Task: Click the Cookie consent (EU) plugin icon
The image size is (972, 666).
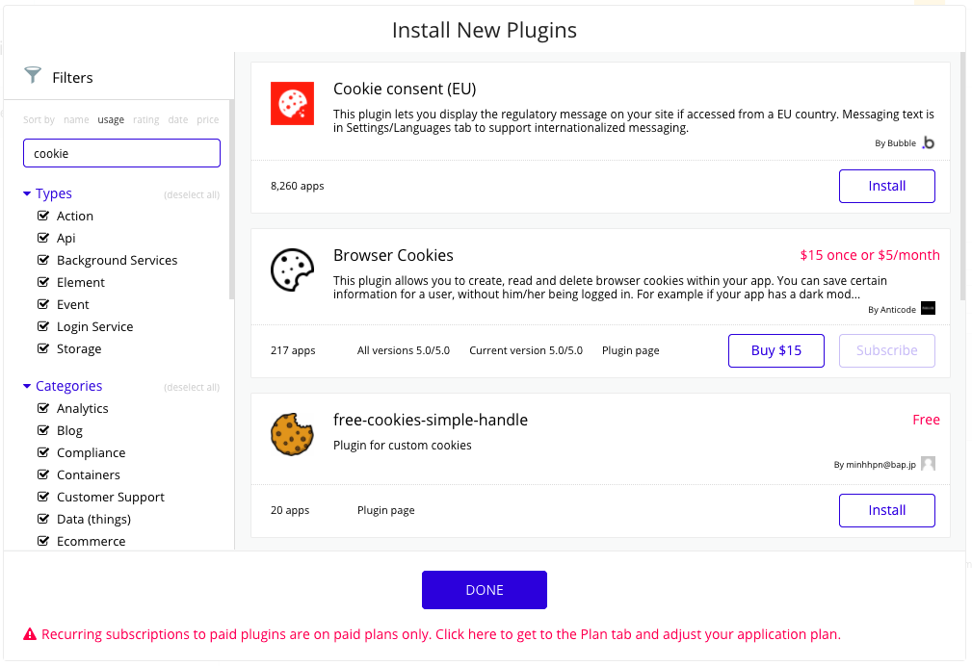Action: coord(292,103)
